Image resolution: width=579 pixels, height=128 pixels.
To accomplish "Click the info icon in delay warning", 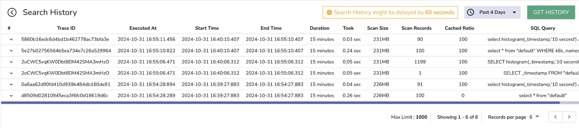I will (x=329, y=12).
